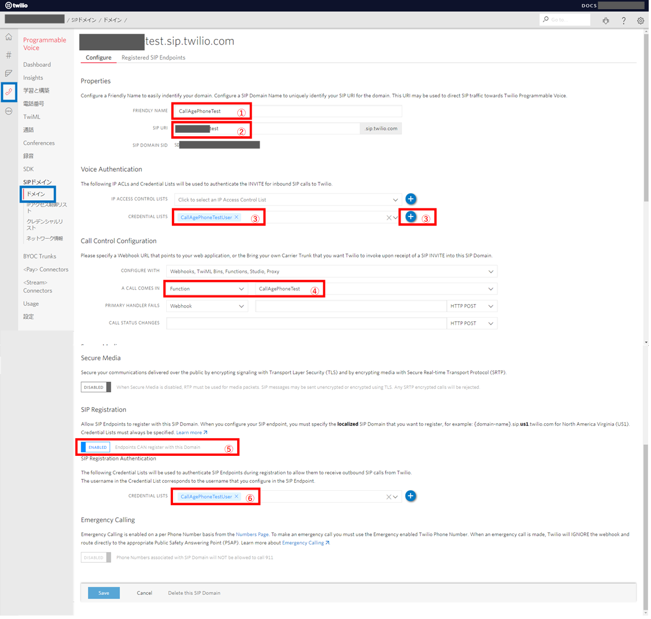Click the SIP URI input field
651x619 pixels.
268,129
